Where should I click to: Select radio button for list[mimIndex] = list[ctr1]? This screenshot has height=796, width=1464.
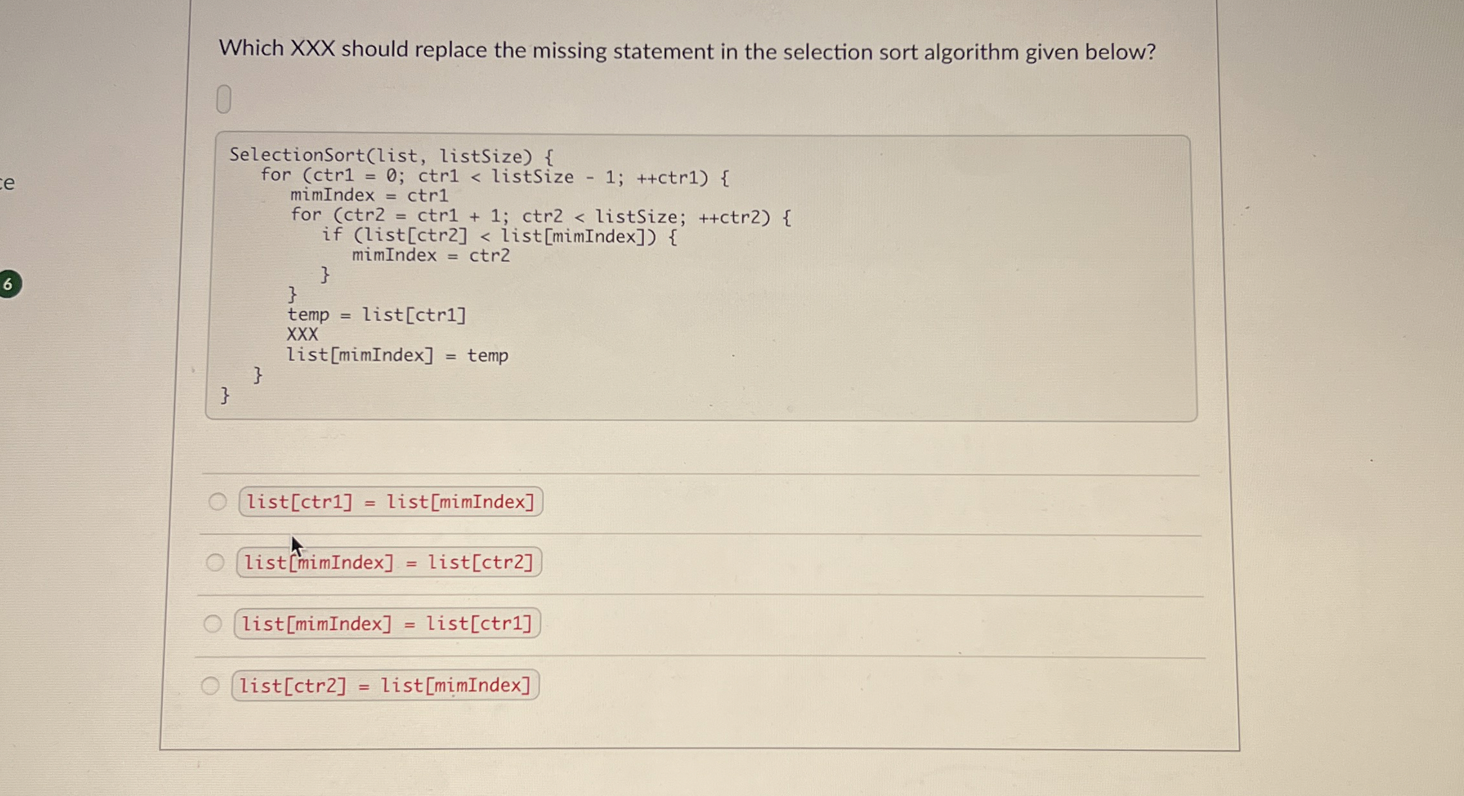click(x=214, y=623)
